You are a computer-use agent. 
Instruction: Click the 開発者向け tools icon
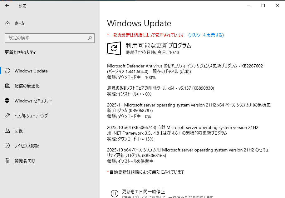pyautogui.click(x=7, y=161)
